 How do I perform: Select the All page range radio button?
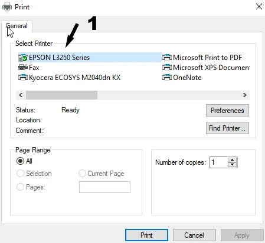click(20, 161)
